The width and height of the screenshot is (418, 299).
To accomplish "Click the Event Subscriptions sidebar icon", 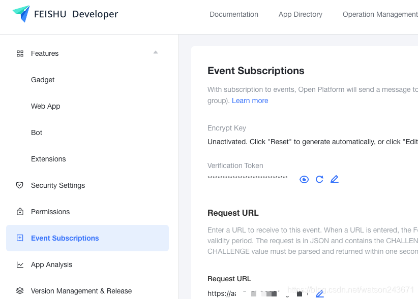I will pos(20,238).
